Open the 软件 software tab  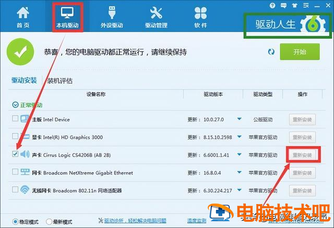pyautogui.click(x=200, y=18)
